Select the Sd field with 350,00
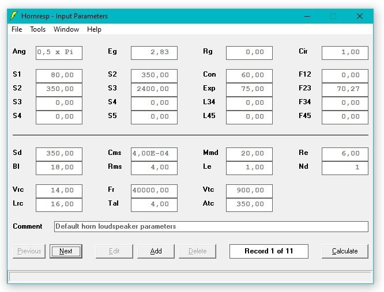Image resolution: width=384 pixels, height=292 pixels. 59,154
